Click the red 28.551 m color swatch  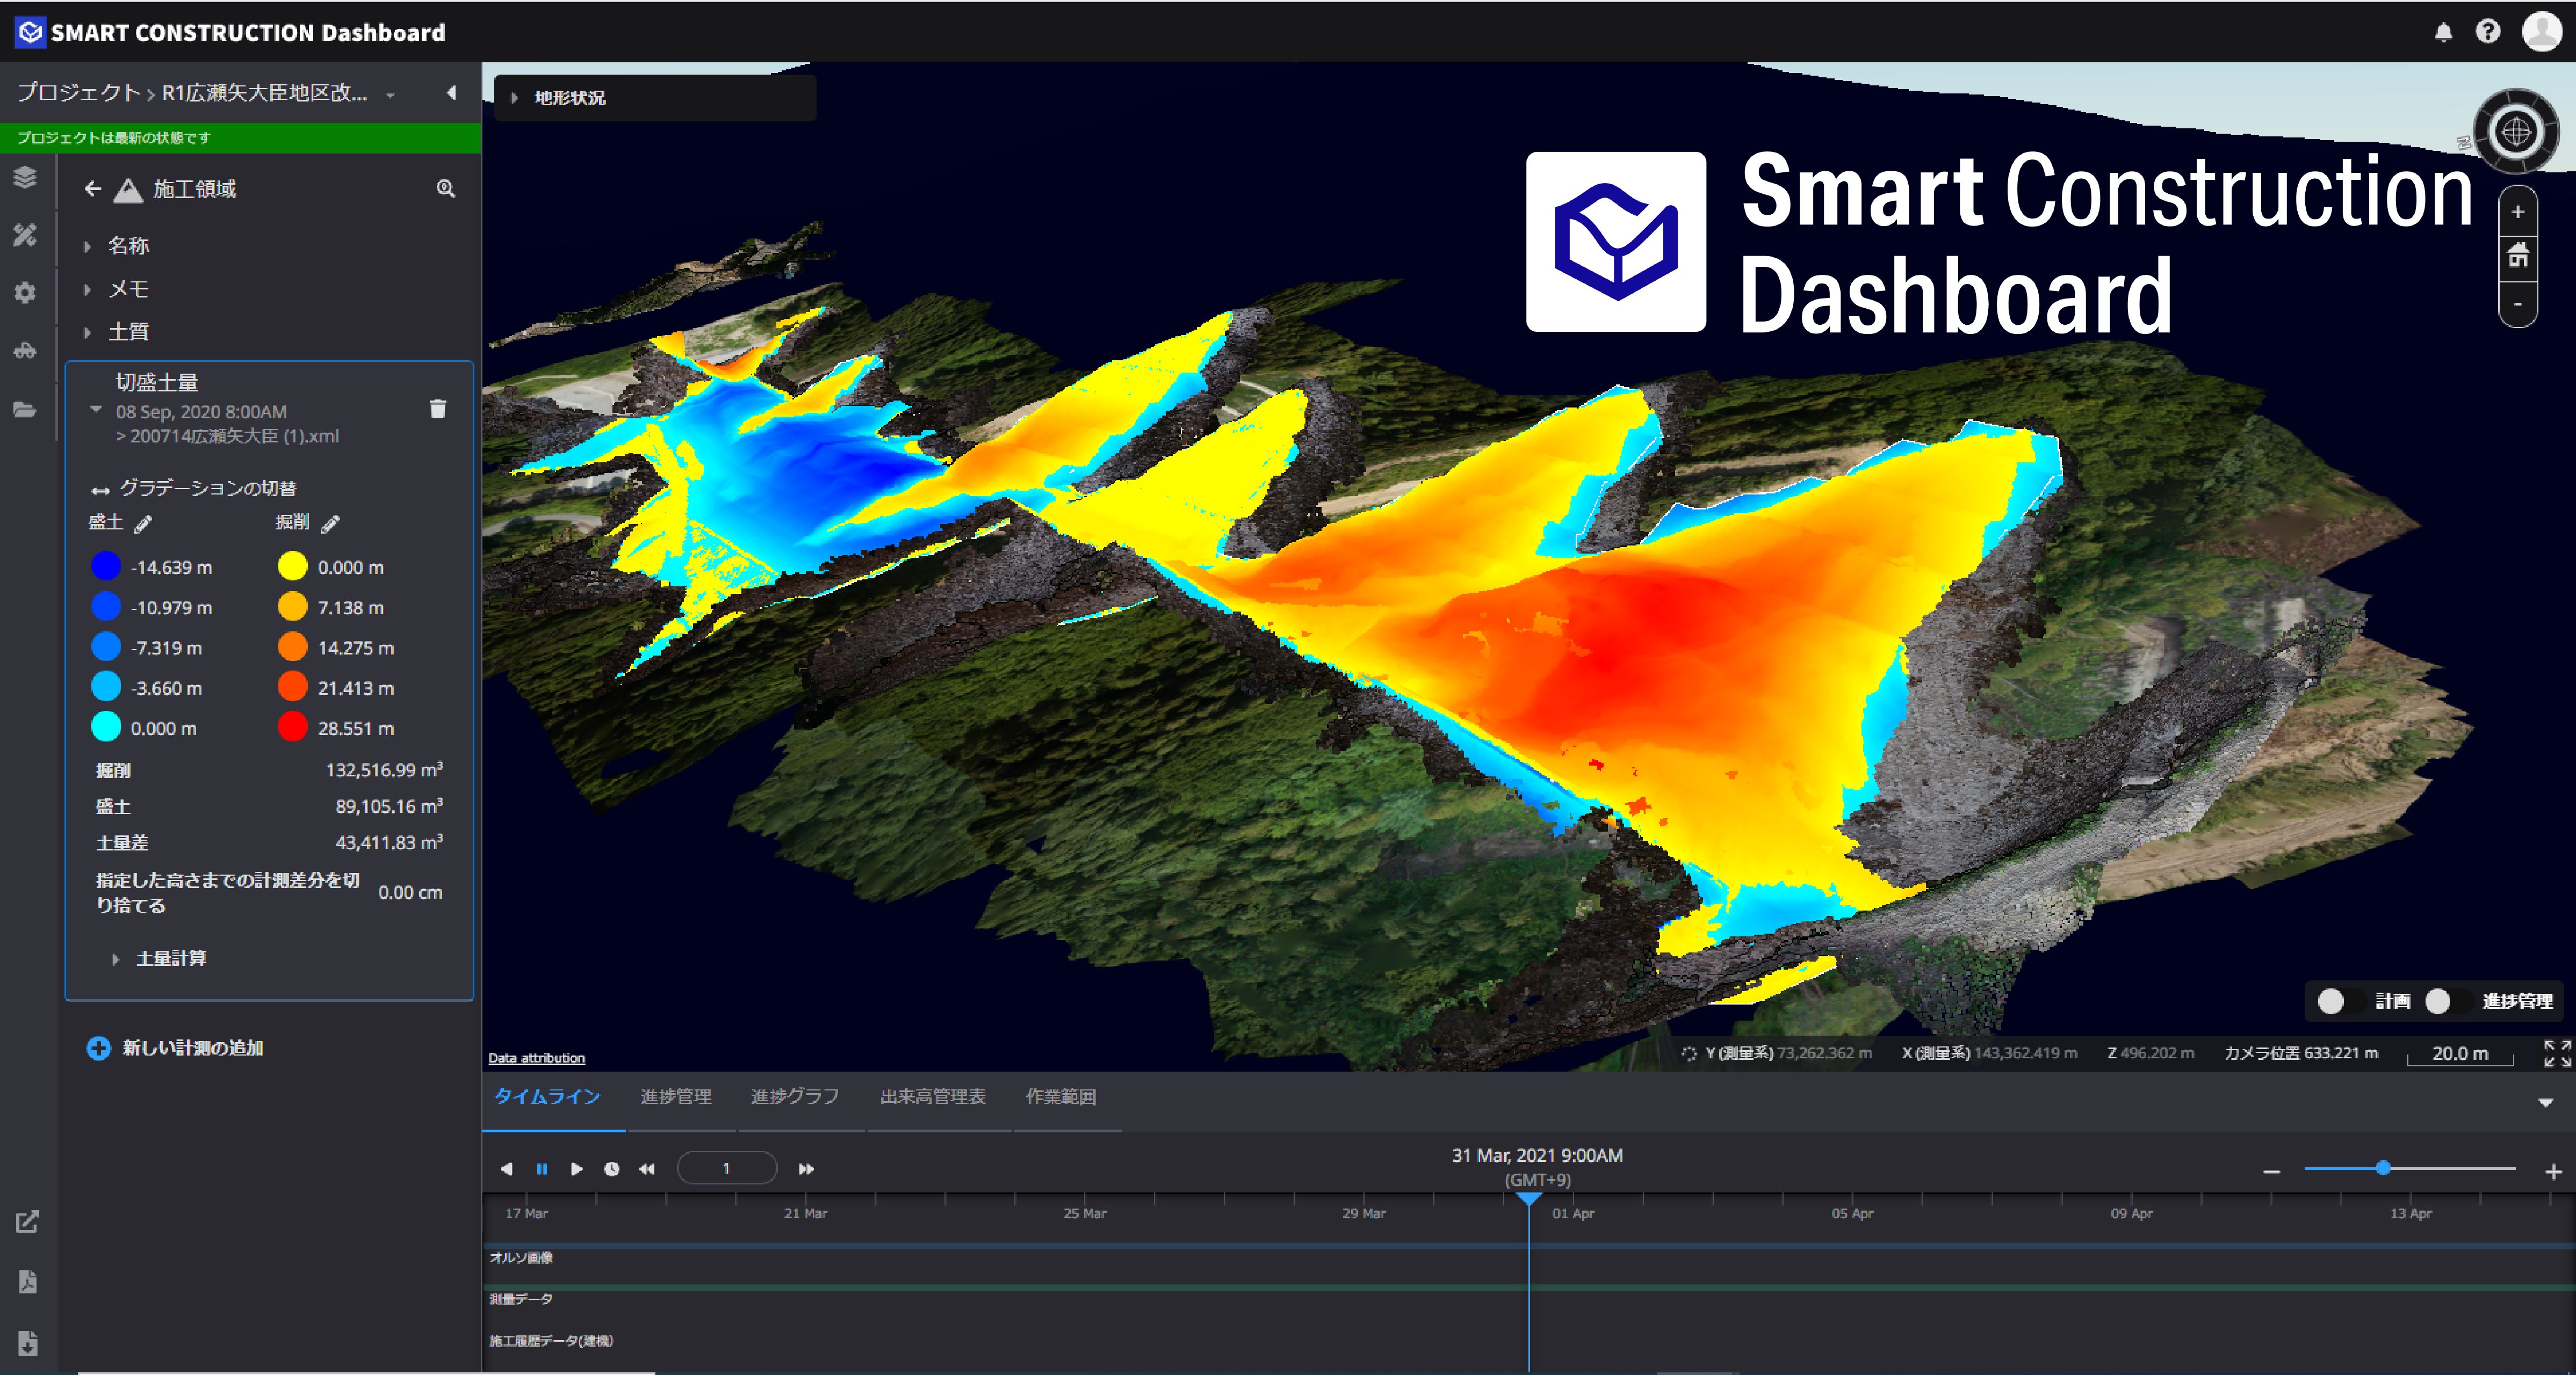point(292,727)
